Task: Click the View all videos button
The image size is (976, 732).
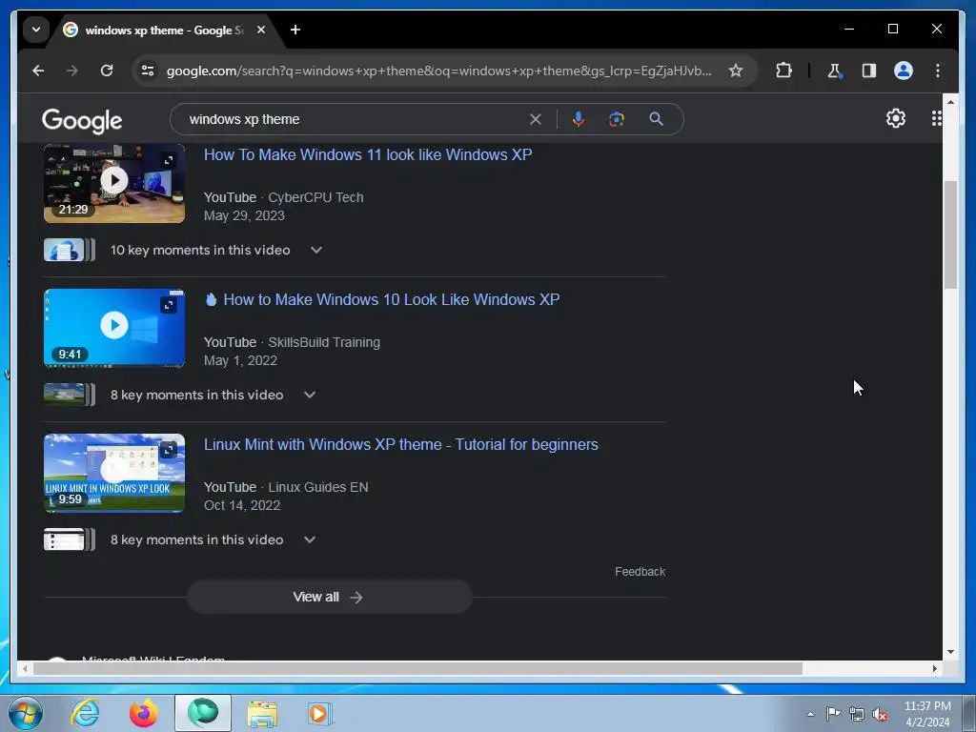Action: click(329, 597)
